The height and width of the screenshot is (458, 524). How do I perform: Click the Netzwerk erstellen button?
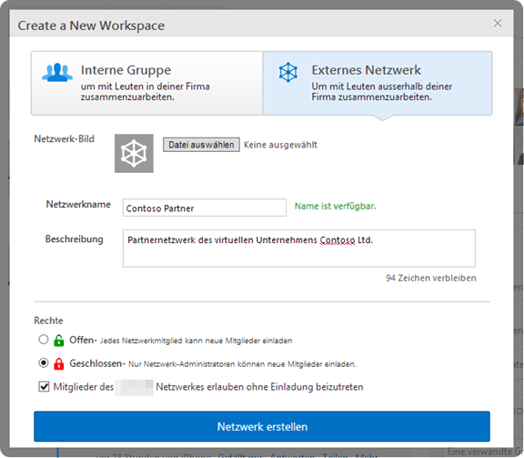pyautogui.click(x=262, y=426)
